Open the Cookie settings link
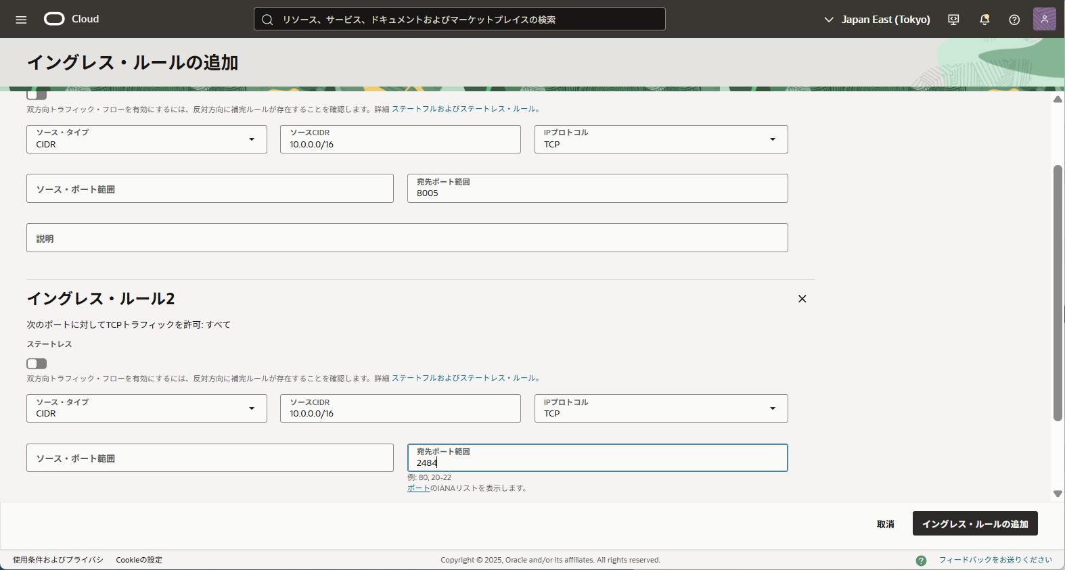 [x=139, y=560]
